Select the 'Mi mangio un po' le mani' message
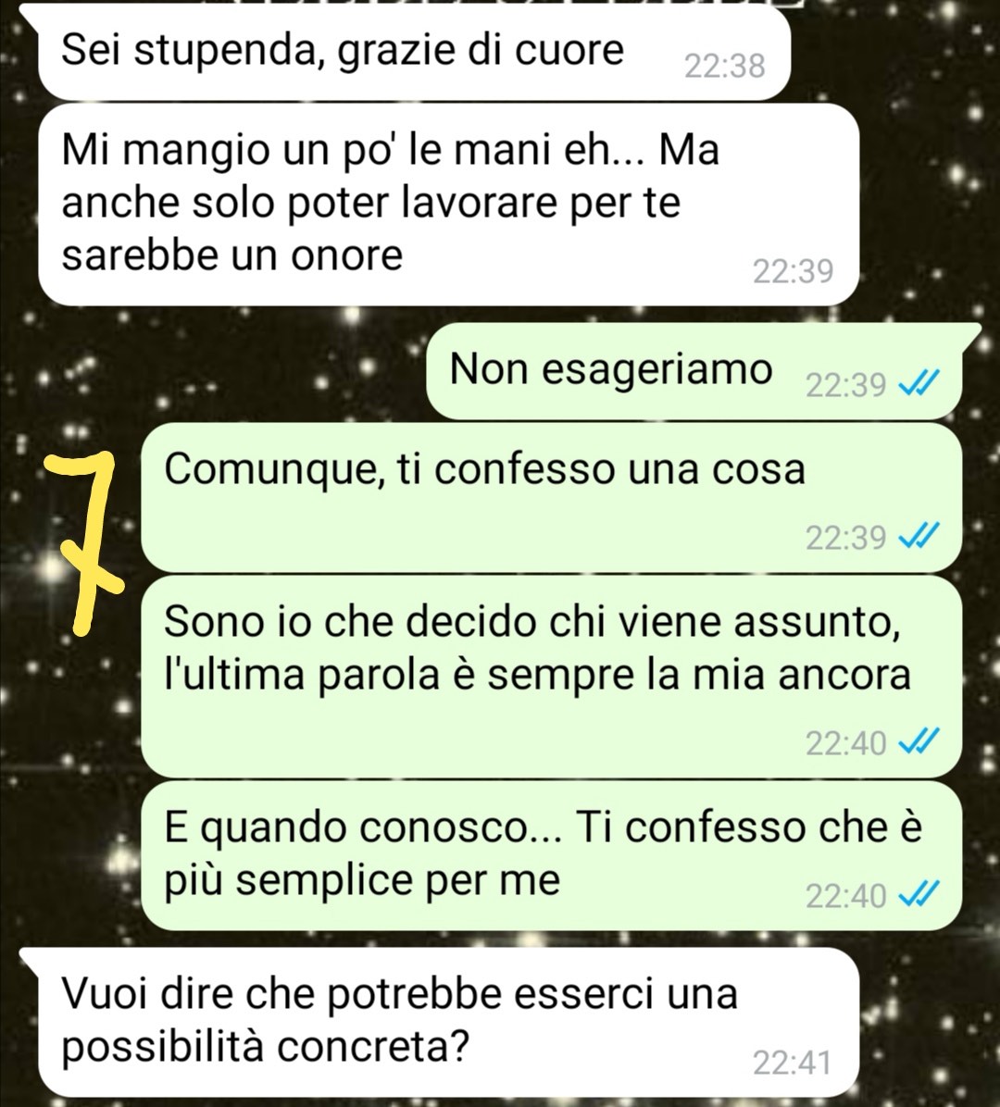The height and width of the screenshot is (1107, 1000). click(448, 205)
